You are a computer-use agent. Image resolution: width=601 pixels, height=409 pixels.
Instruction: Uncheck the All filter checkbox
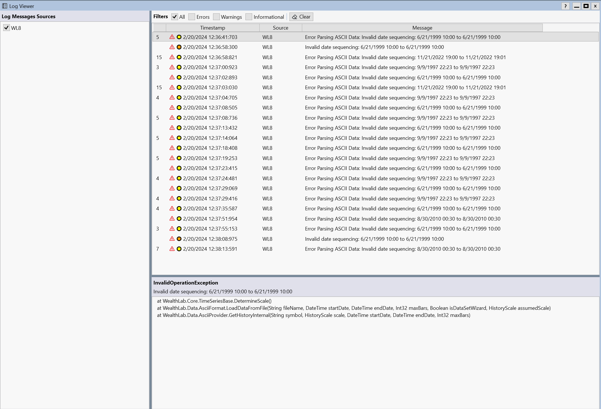[174, 17]
